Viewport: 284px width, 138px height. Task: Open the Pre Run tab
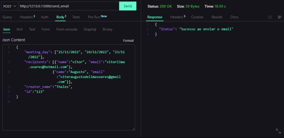(97, 17)
